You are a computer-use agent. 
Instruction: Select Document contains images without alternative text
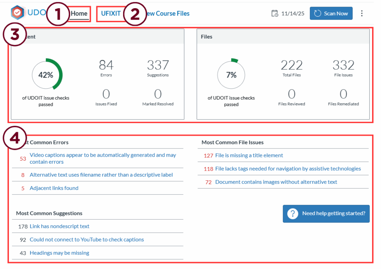[x=276, y=182]
